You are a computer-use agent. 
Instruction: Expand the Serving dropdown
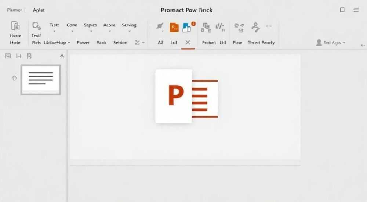pyautogui.click(x=130, y=31)
